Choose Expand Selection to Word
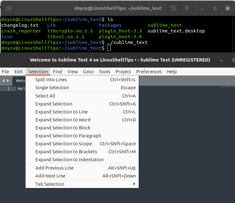Screen dimensions: 235x203 point(82,120)
